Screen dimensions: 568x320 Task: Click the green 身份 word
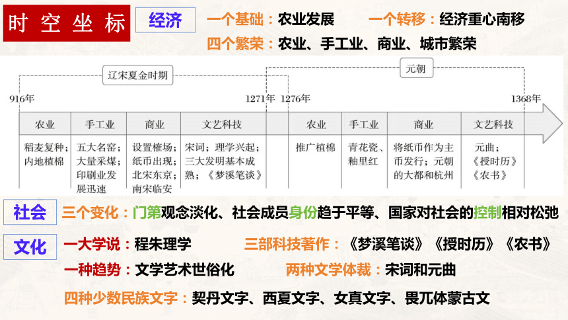[x=303, y=212]
